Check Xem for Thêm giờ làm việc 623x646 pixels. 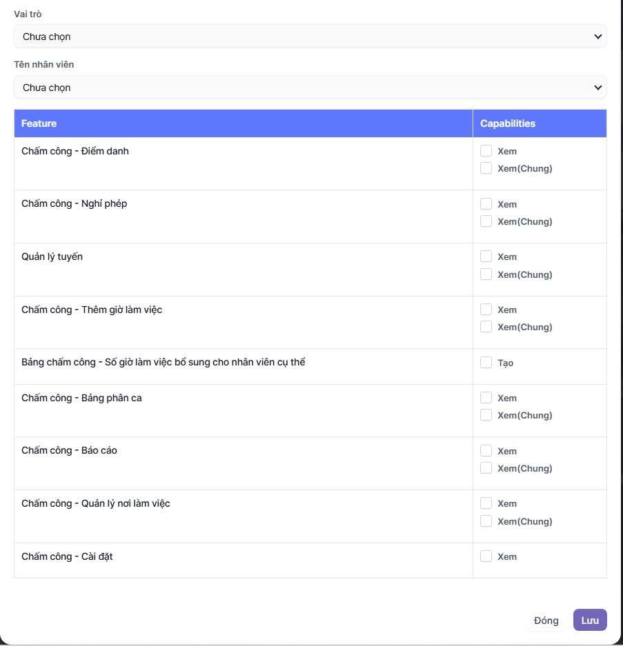point(486,310)
